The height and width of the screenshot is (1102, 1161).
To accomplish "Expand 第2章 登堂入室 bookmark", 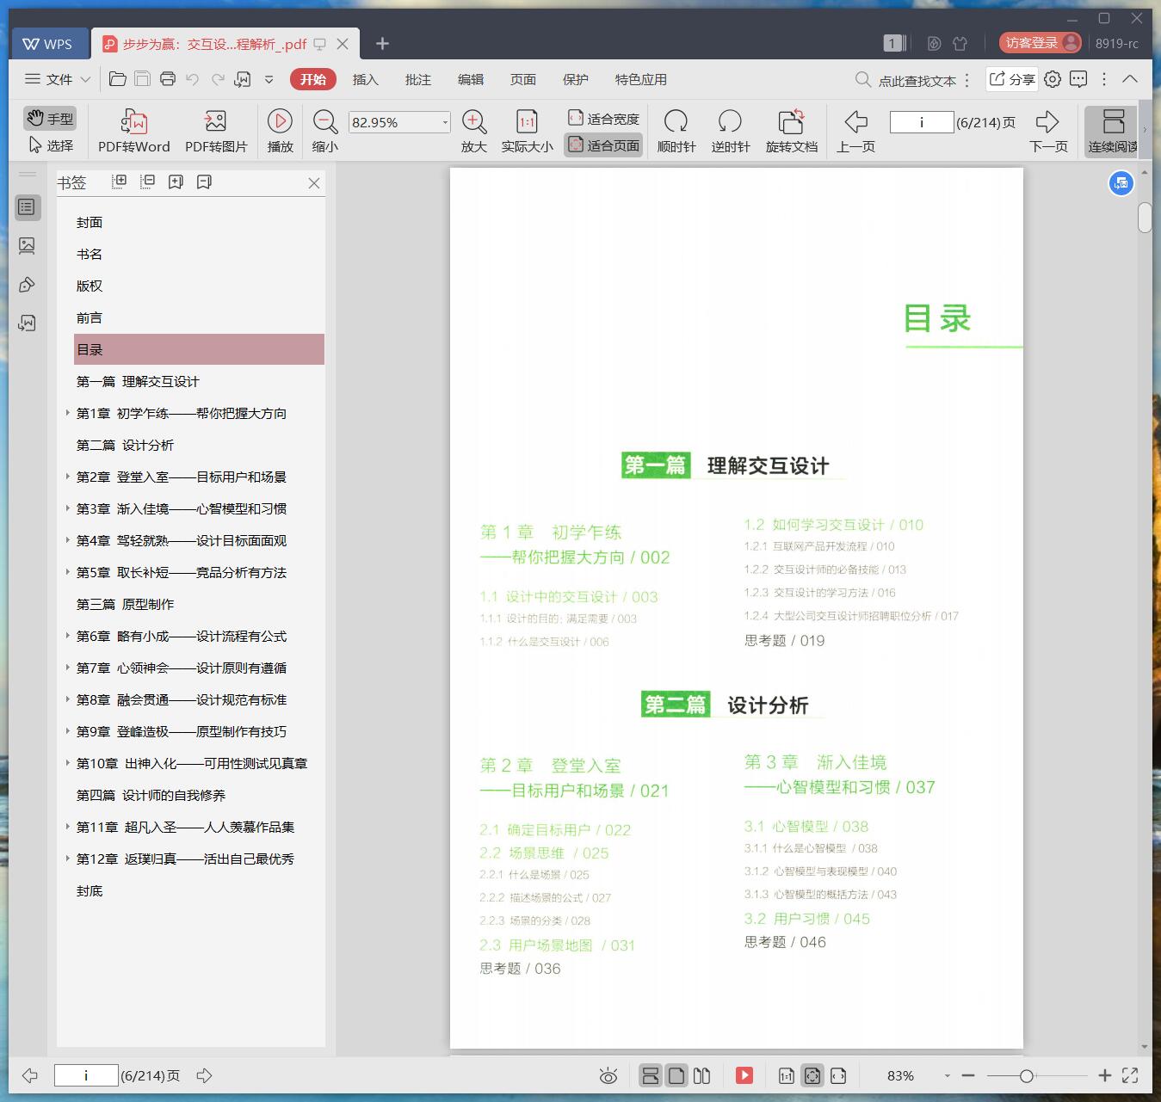I will 67,477.
